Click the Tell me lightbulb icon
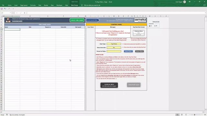The height and width of the screenshot is (116, 207). coord(82,5)
